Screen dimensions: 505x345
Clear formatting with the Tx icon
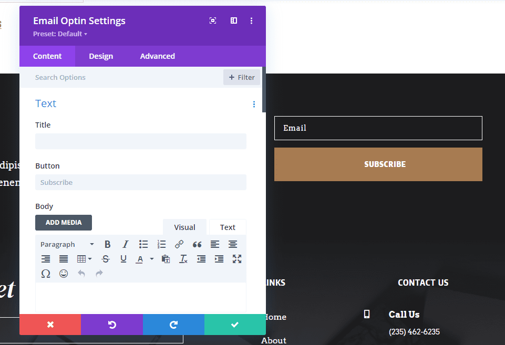(183, 258)
